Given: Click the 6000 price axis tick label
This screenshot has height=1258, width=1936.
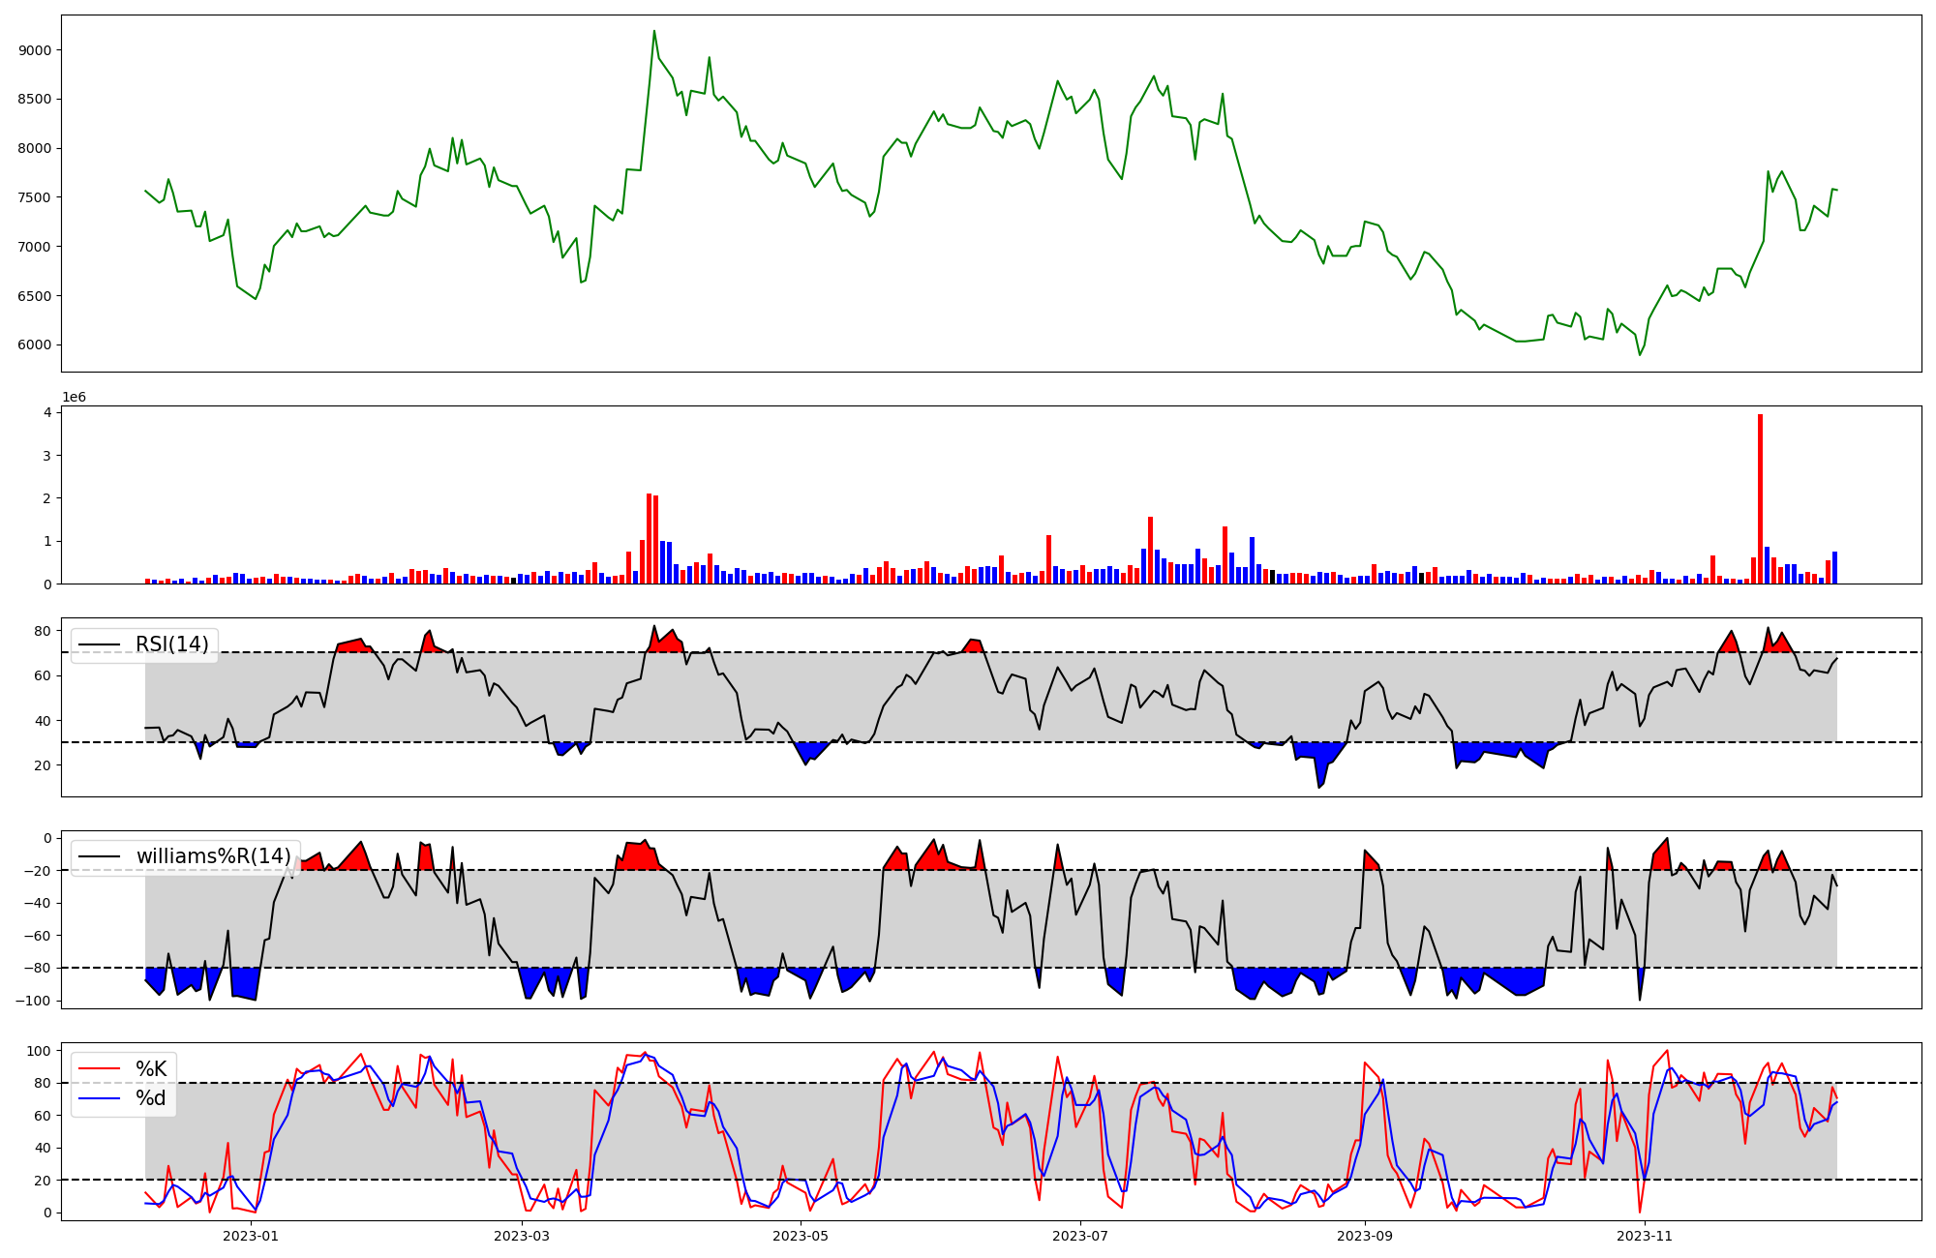Looking at the screenshot, I should coord(35,344).
